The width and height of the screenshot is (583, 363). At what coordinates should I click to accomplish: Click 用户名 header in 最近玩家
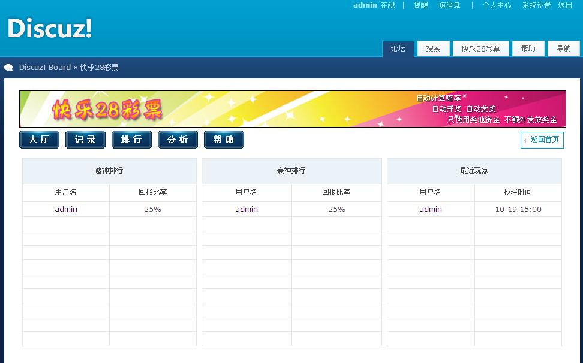pos(430,192)
